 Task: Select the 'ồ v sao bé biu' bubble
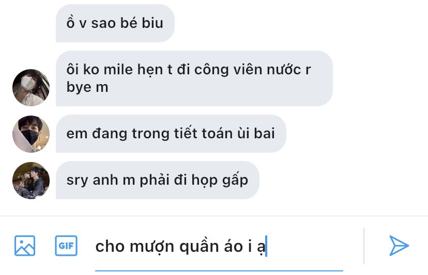(115, 23)
